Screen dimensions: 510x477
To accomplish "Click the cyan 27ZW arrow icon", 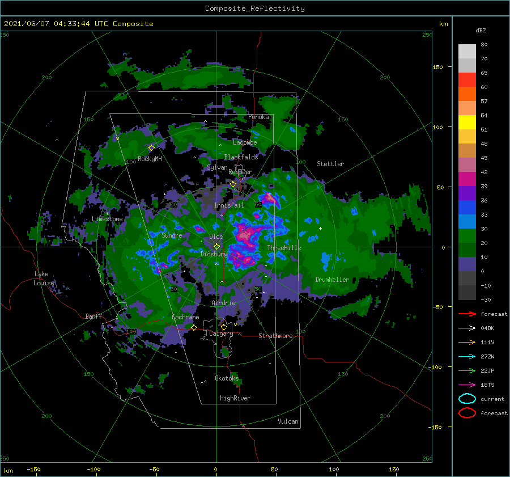I will pyautogui.click(x=467, y=357).
